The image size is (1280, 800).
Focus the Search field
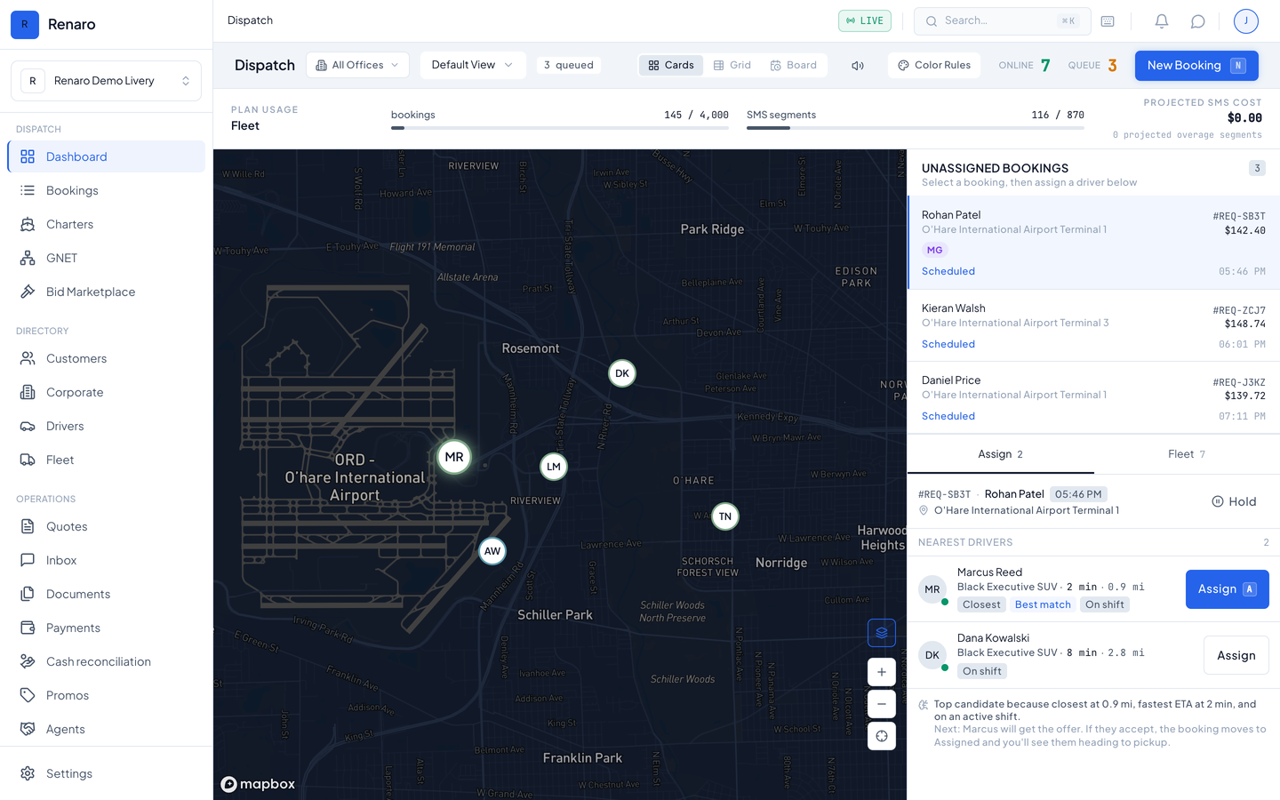click(x=1003, y=21)
